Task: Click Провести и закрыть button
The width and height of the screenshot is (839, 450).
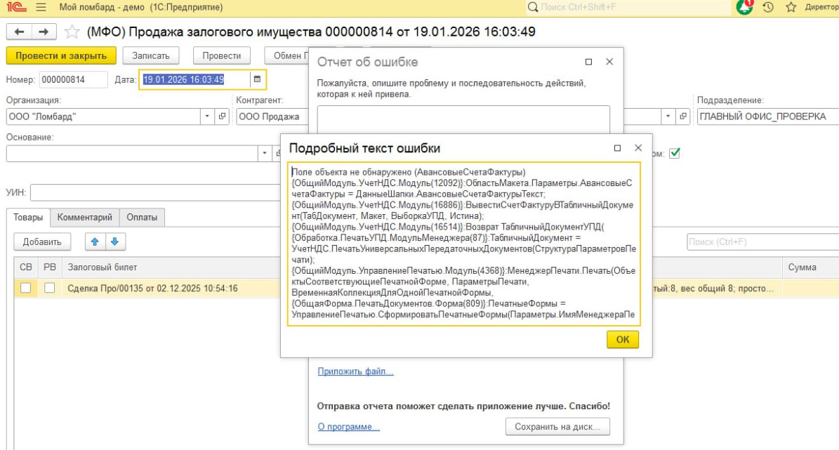Action: [x=61, y=55]
